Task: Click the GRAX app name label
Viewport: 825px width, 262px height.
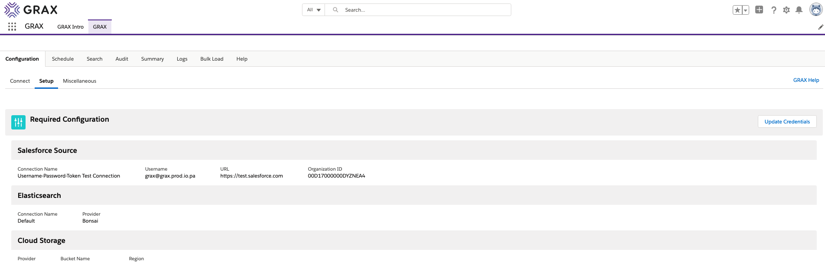Action: click(x=34, y=26)
